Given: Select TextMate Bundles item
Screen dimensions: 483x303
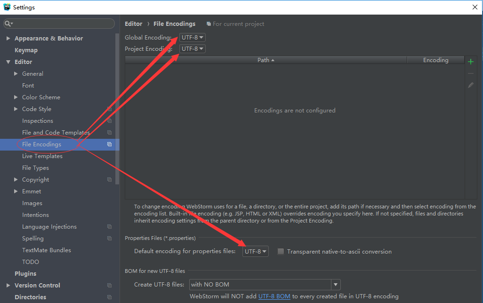Looking at the screenshot, I should [x=47, y=250].
